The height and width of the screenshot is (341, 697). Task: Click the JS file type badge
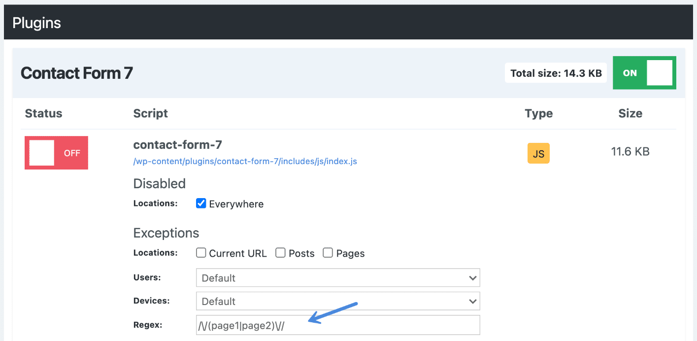[538, 153]
